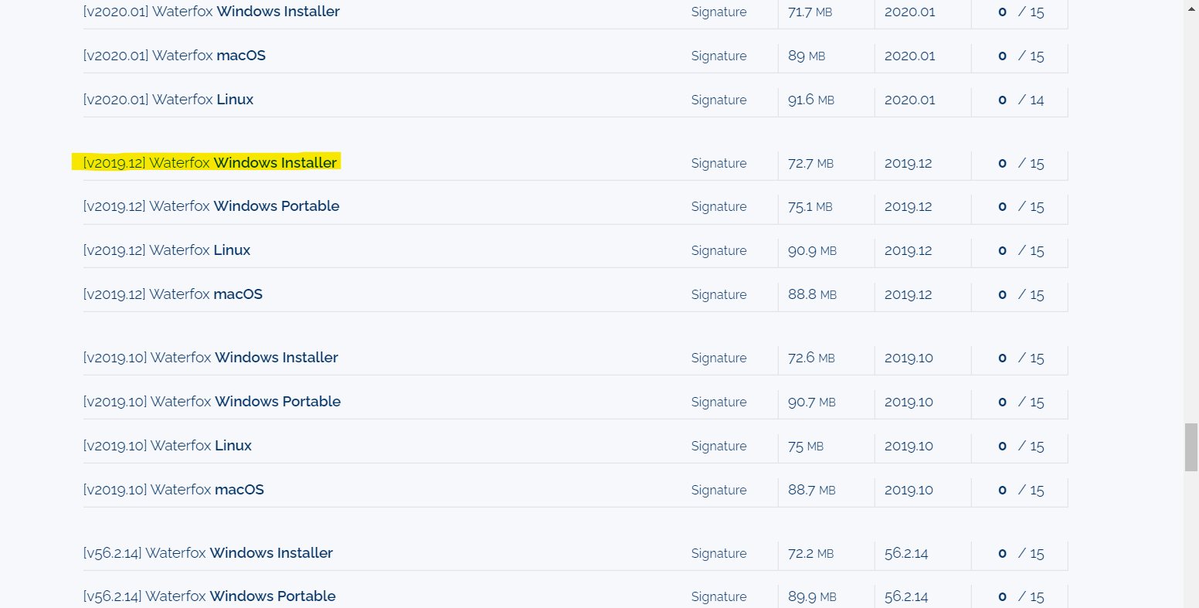Open v2019.10 Waterfox Windows Portable link
1199x608 pixels.
click(x=212, y=402)
